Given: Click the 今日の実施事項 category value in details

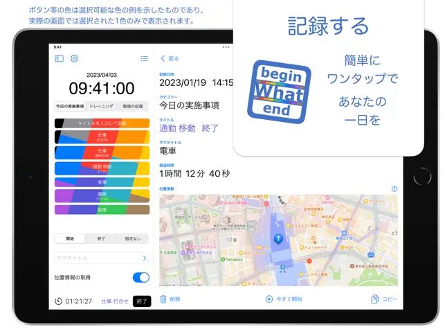Looking at the screenshot, I should click(190, 105).
